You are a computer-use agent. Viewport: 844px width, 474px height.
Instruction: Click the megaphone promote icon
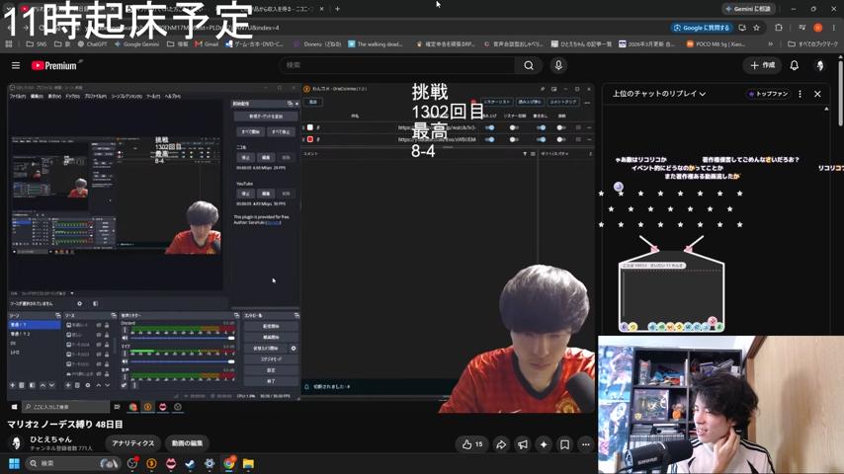(523, 444)
